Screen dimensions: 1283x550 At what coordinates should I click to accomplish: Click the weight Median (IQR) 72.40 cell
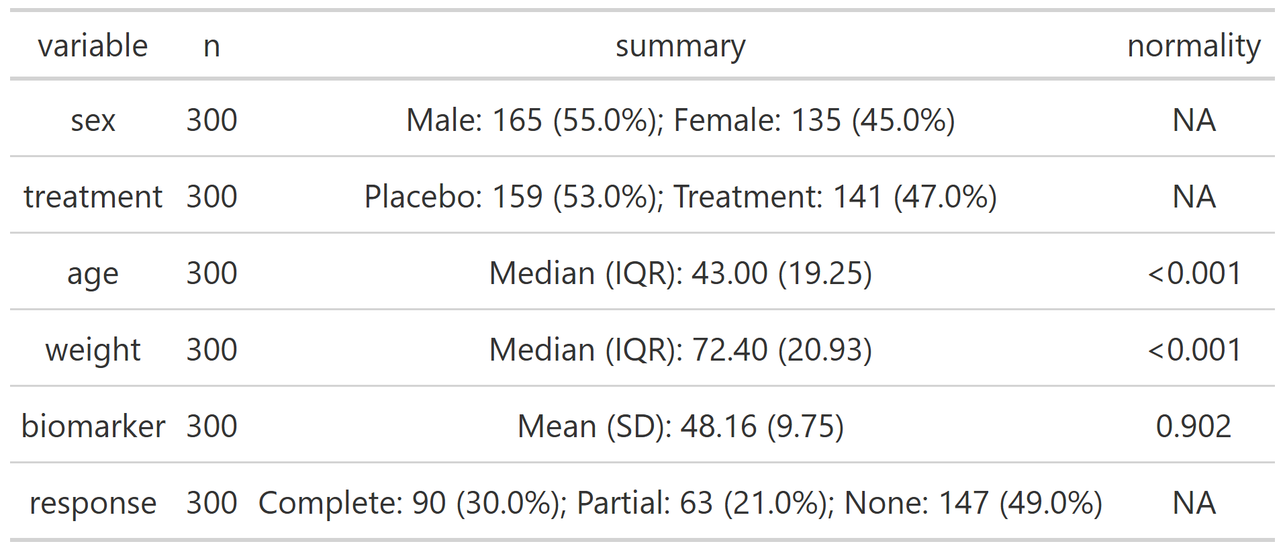pos(680,351)
